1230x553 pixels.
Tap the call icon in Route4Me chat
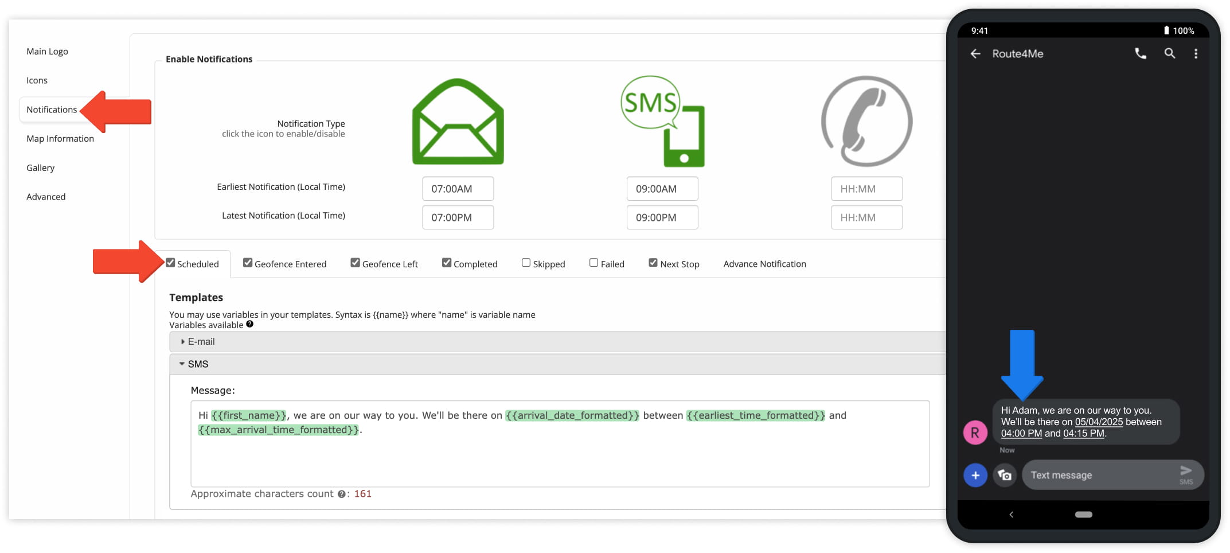(x=1141, y=53)
